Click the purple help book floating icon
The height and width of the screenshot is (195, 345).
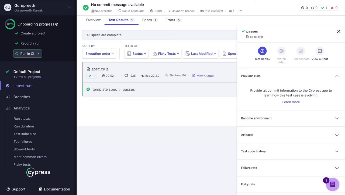coord(332,184)
